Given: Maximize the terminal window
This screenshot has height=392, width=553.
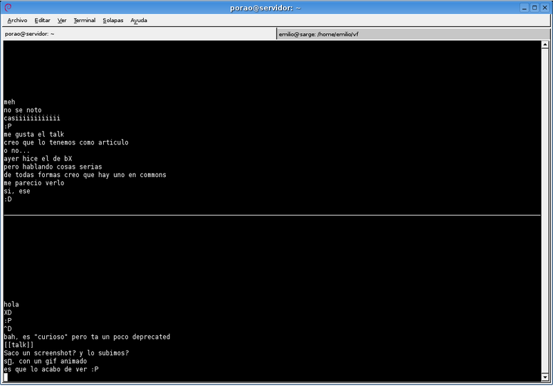Looking at the screenshot, I should click(534, 7).
